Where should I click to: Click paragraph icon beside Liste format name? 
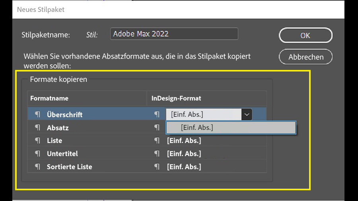tap(37, 141)
